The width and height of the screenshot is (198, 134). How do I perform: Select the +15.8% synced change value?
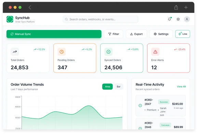(x=133, y=49)
